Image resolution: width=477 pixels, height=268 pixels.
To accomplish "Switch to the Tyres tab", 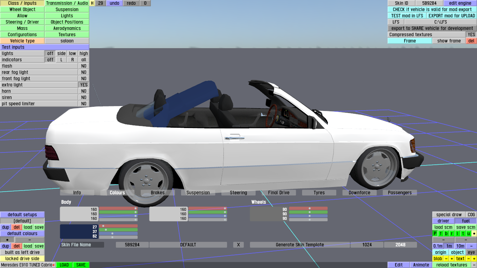I will point(319,193).
